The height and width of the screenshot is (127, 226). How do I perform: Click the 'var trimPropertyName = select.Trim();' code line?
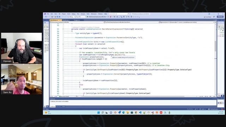(x=97, y=48)
